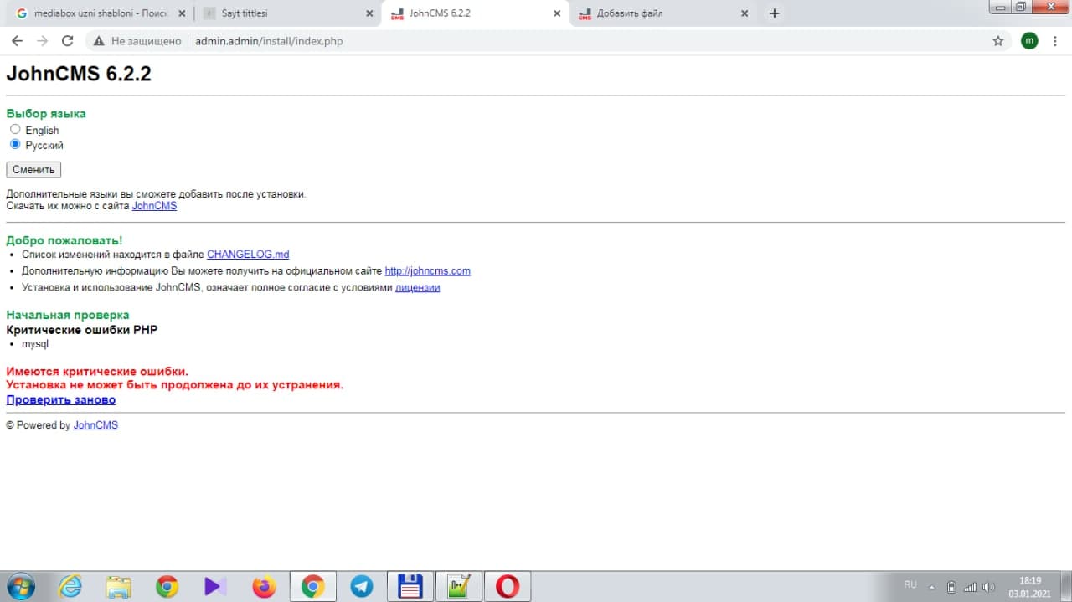Open the Chrome profile avatar

[1029, 41]
